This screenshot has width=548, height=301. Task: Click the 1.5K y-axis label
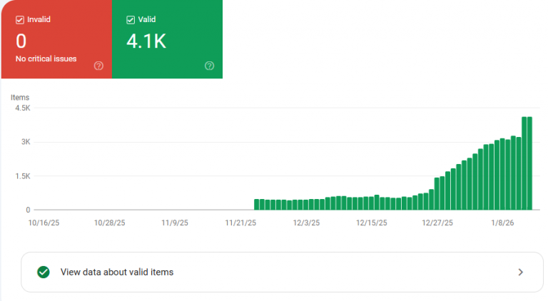pyautogui.click(x=23, y=175)
